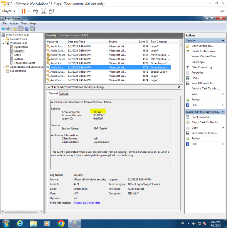Select the System log in tree
Viewport: 227px width, 228px height.
coord(19,59)
